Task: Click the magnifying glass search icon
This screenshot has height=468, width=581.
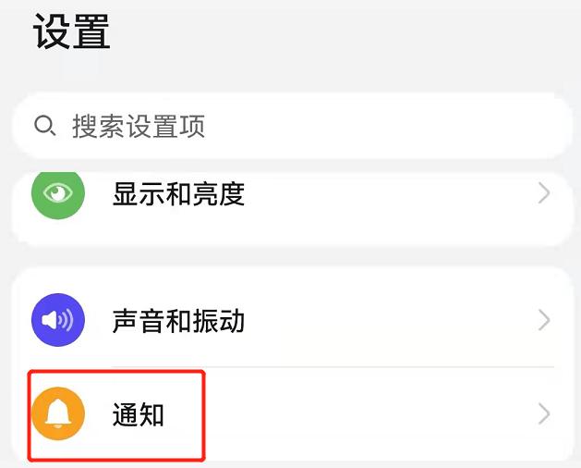Action: tap(45, 126)
